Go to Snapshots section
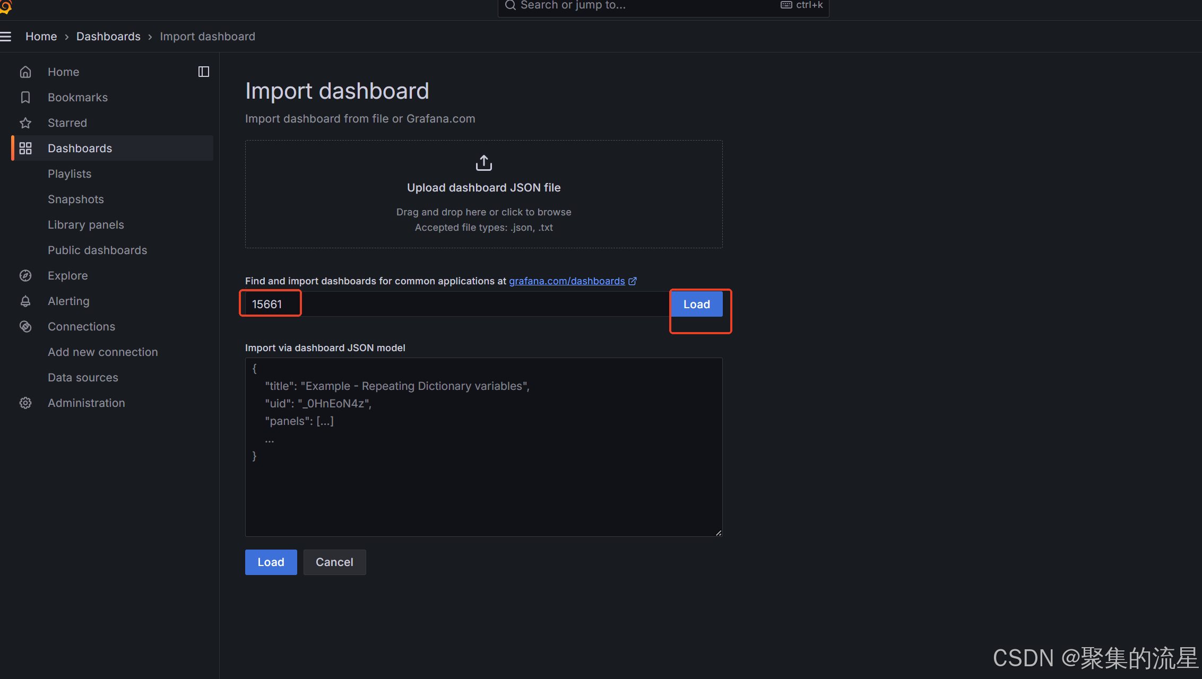The width and height of the screenshot is (1202, 679). (x=76, y=199)
